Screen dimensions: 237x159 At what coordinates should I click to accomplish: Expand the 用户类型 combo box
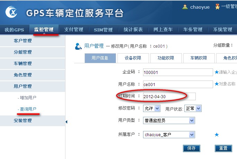(x=192, y=120)
